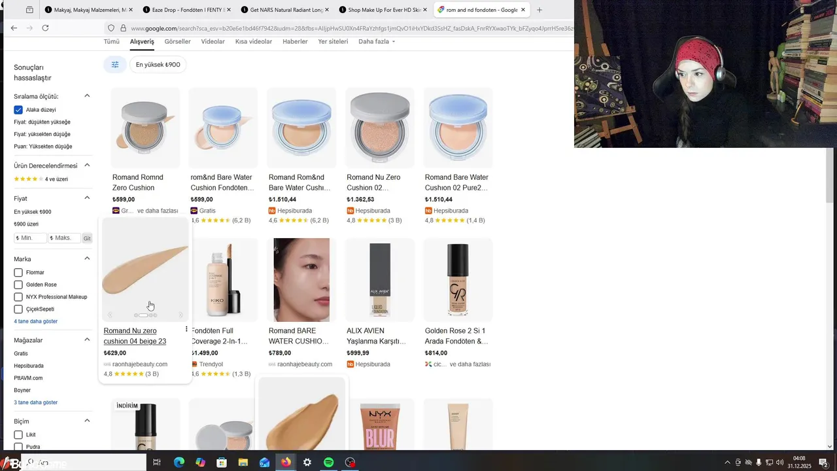This screenshot has width=837, height=471.
Task: Check the Likit format filter
Action: pos(18,434)
